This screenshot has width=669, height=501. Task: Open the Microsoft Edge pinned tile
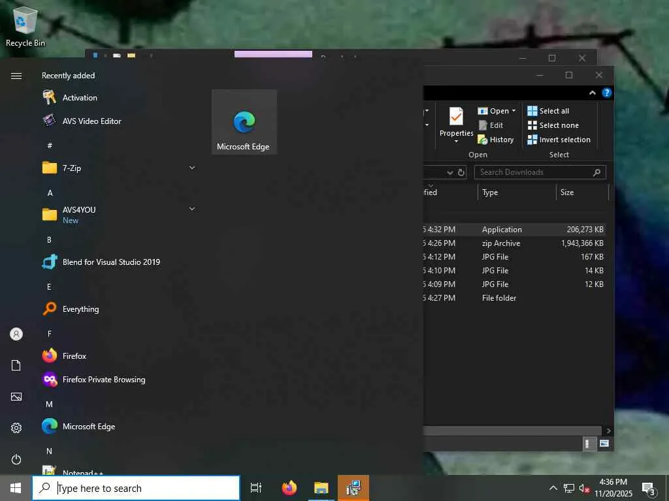[244, 122]
